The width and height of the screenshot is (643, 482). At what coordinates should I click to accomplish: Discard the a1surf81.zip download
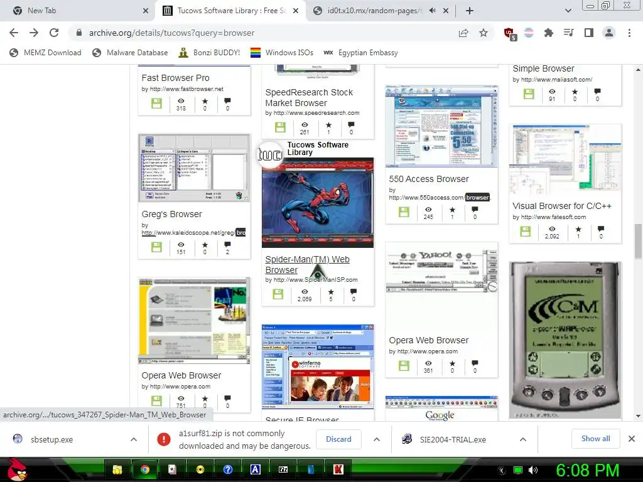[338, 439]
